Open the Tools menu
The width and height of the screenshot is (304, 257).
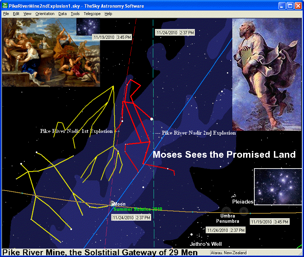tap(75, 14)
